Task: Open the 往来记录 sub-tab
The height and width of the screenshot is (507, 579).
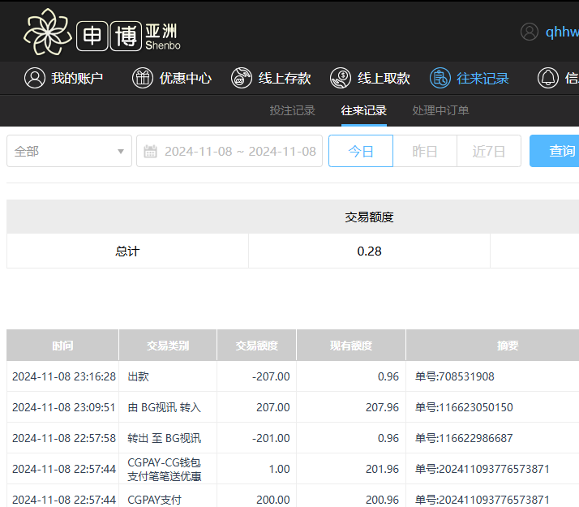Action: 363,110
